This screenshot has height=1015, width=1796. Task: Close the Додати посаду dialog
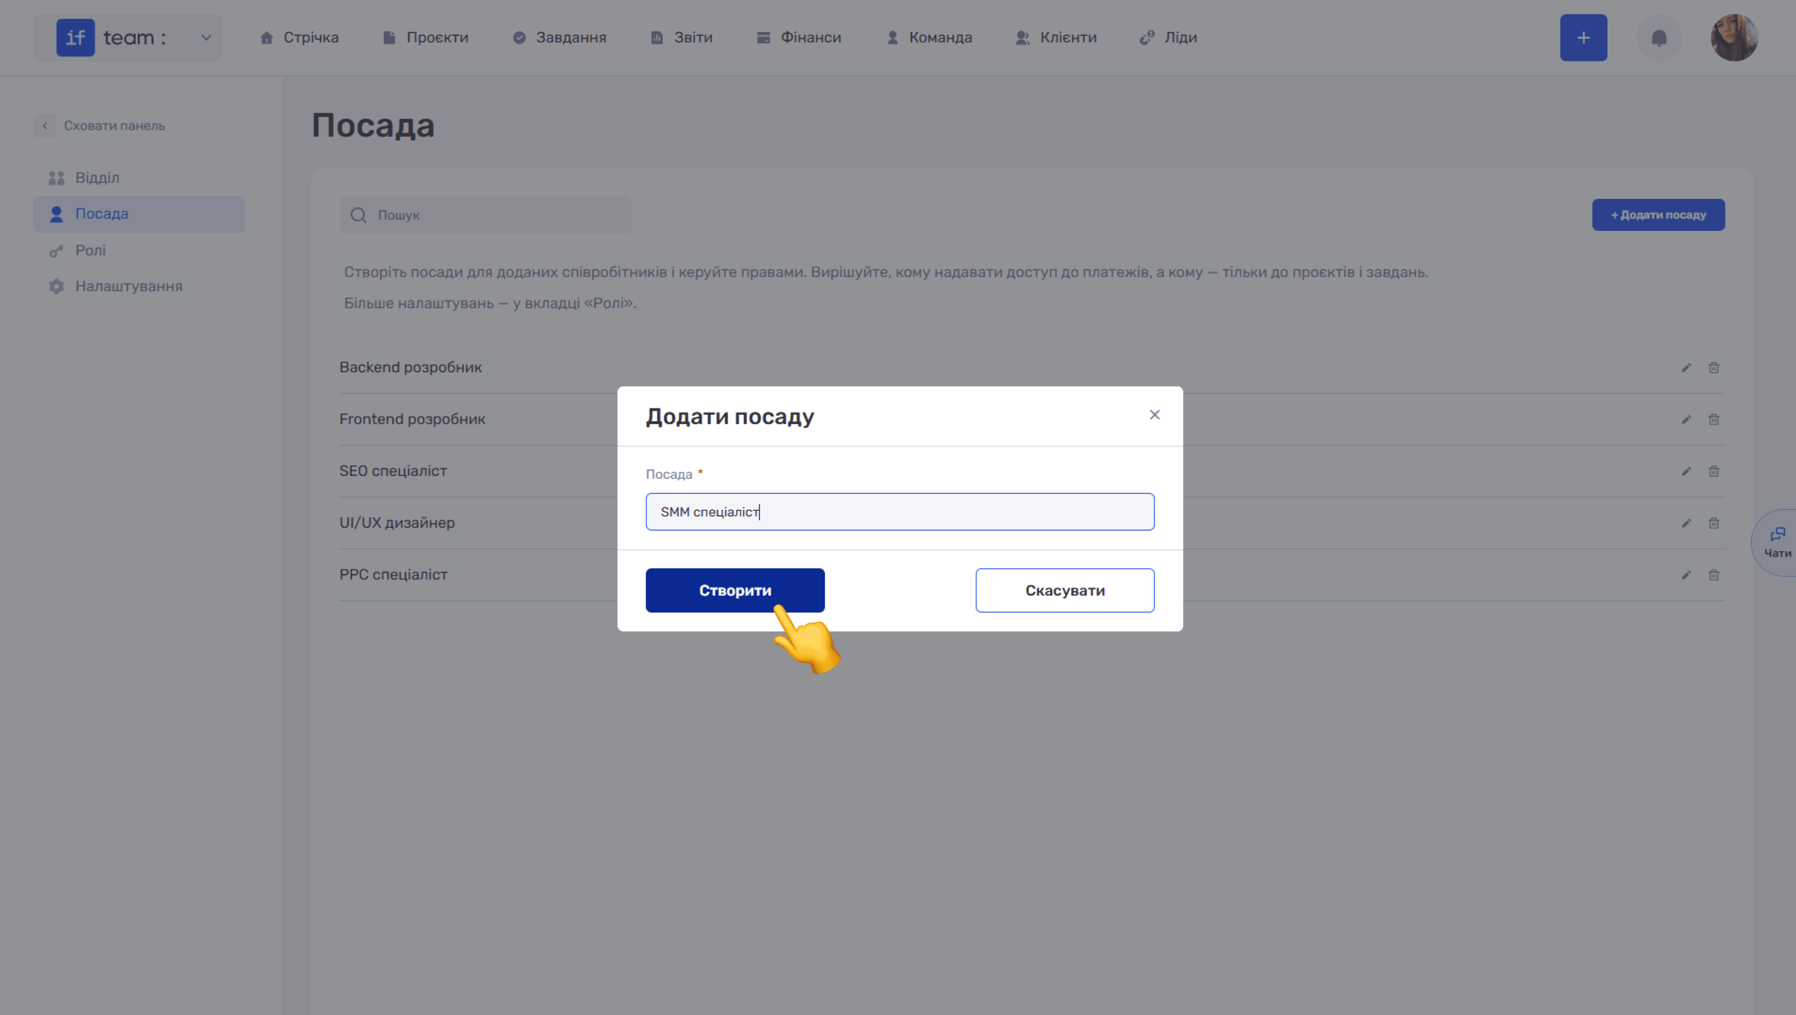(x=1154, y=415)
